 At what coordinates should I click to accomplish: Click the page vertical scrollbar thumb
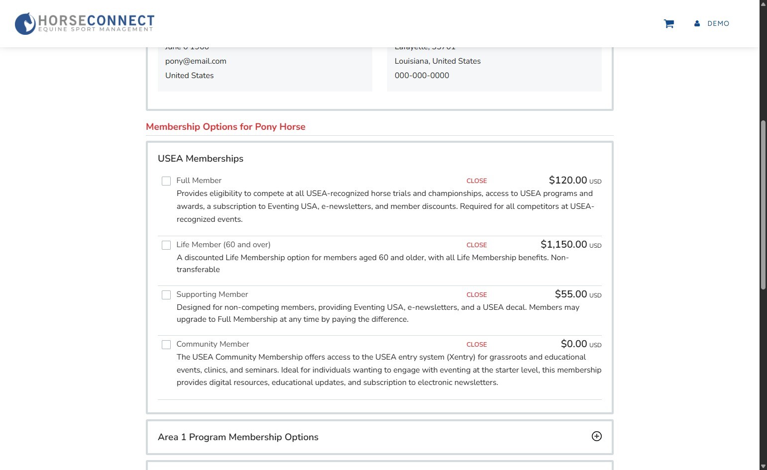(763, 204)
